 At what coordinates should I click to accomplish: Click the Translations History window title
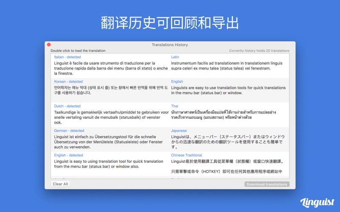pyautogui.click(x=170, y=45)
